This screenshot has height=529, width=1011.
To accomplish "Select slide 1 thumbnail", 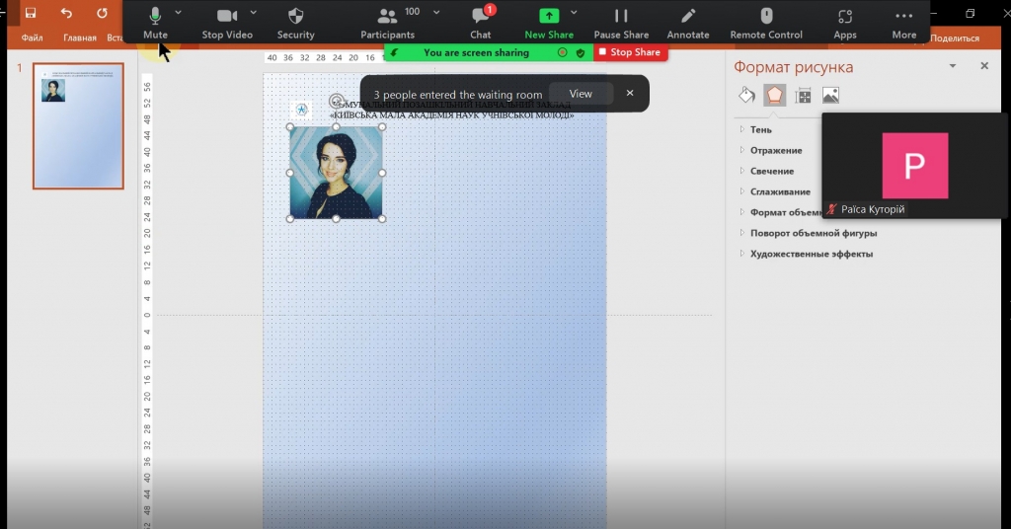I will point(78,125).
